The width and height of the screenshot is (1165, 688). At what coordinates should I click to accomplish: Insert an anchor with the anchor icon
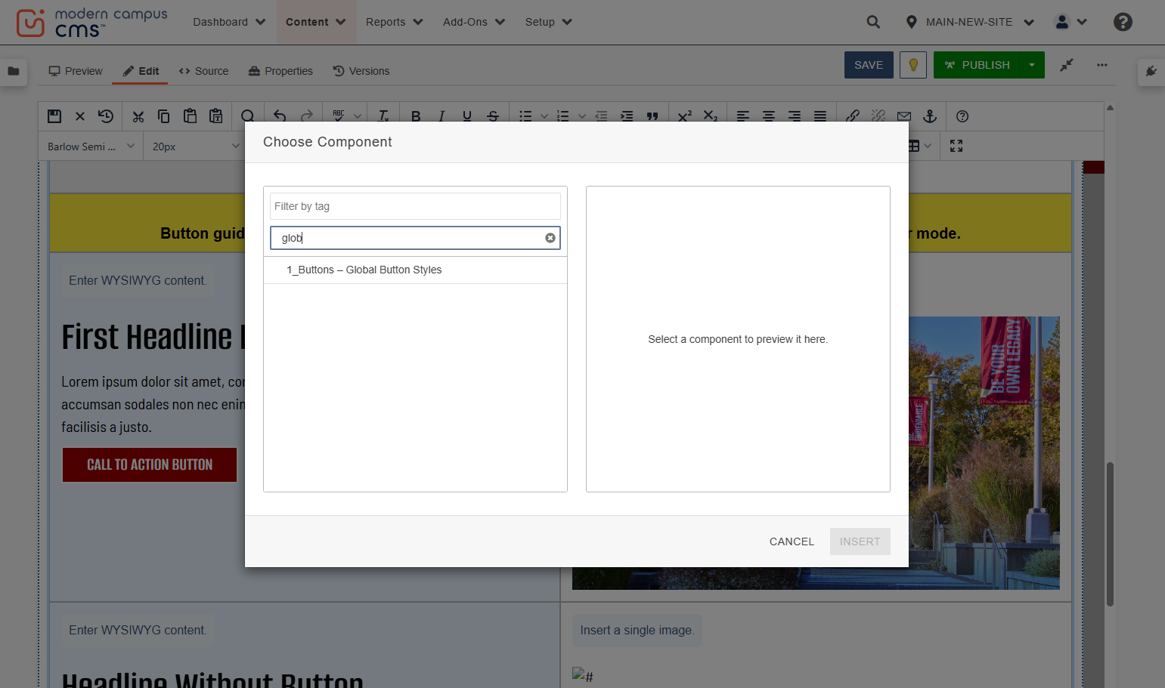(930, 116)
